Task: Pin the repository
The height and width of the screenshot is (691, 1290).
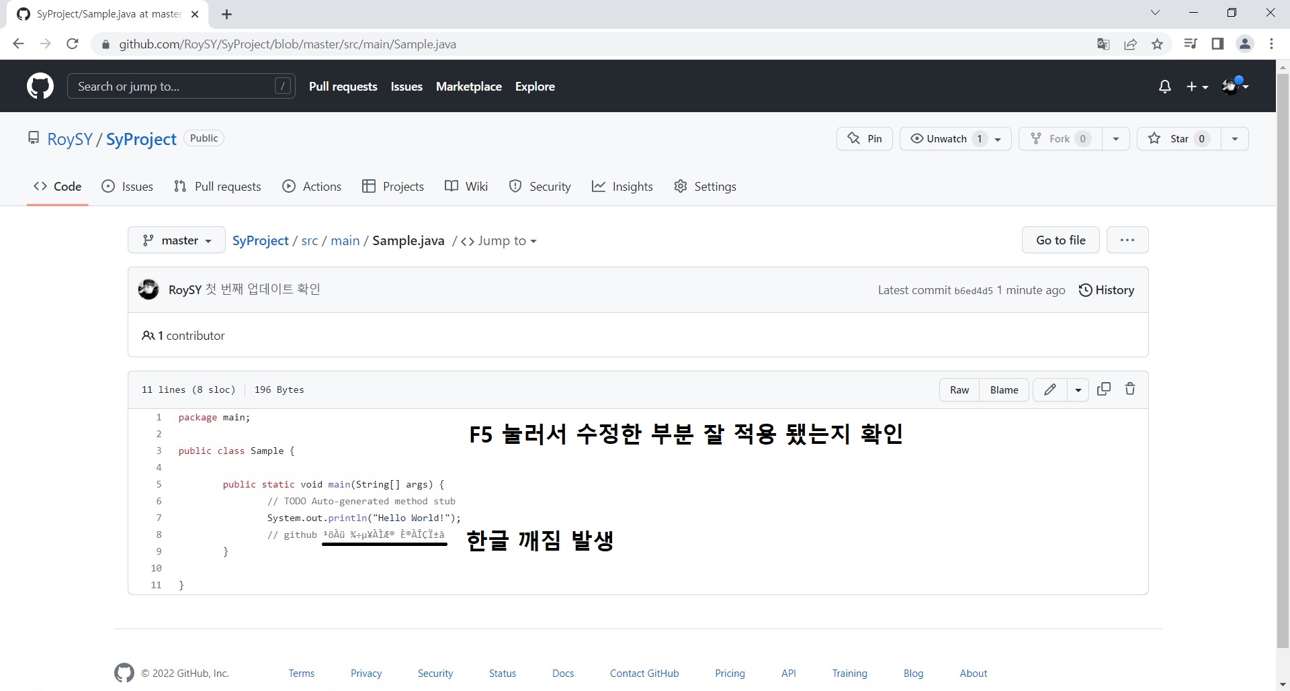Action: 865,138
